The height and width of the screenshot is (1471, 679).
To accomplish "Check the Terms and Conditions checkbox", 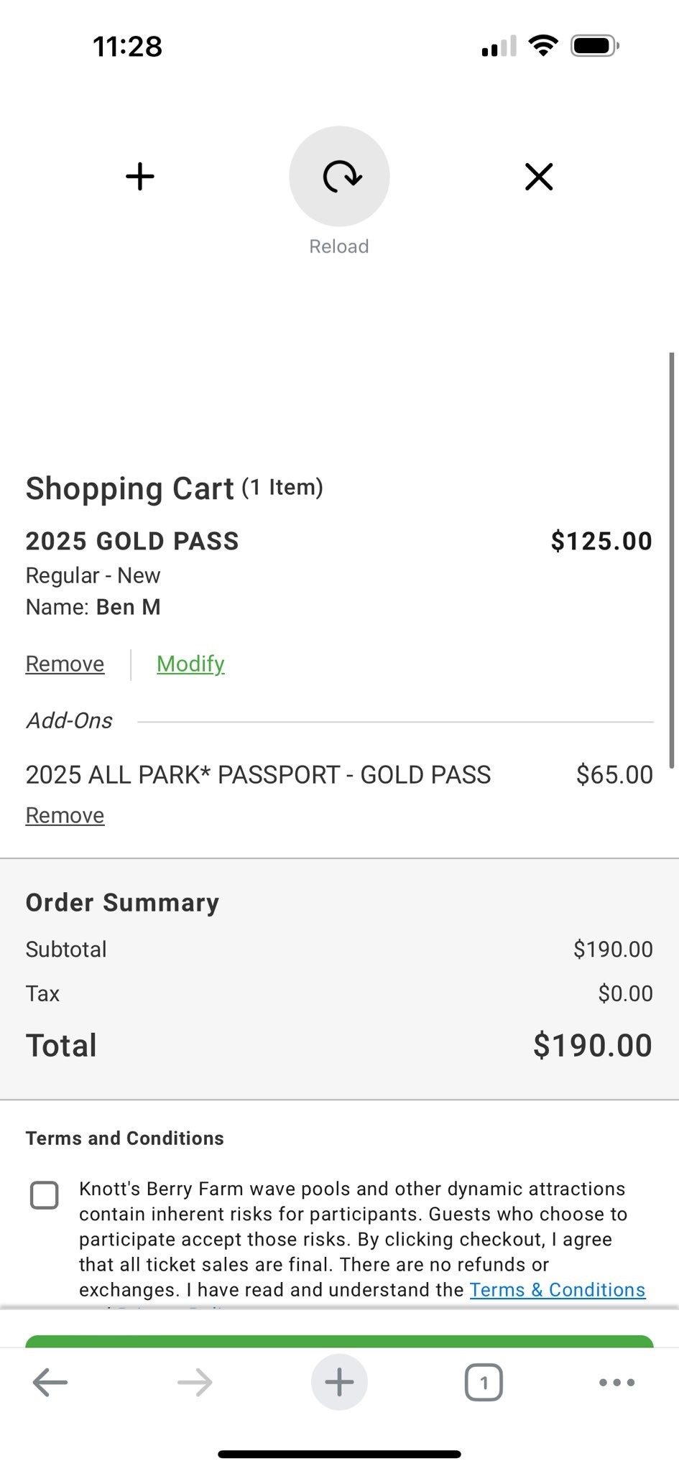I will [45, 1195].
